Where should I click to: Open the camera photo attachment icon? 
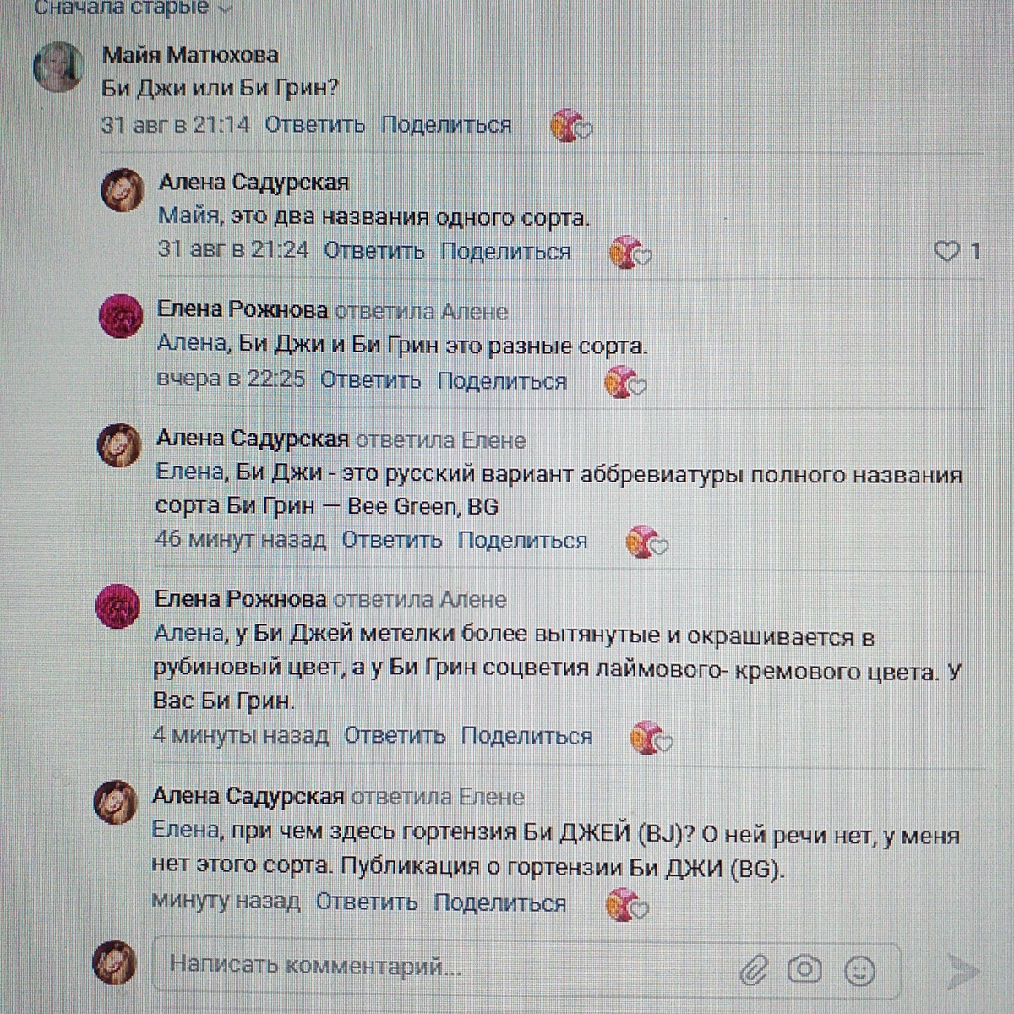point(804,968)
